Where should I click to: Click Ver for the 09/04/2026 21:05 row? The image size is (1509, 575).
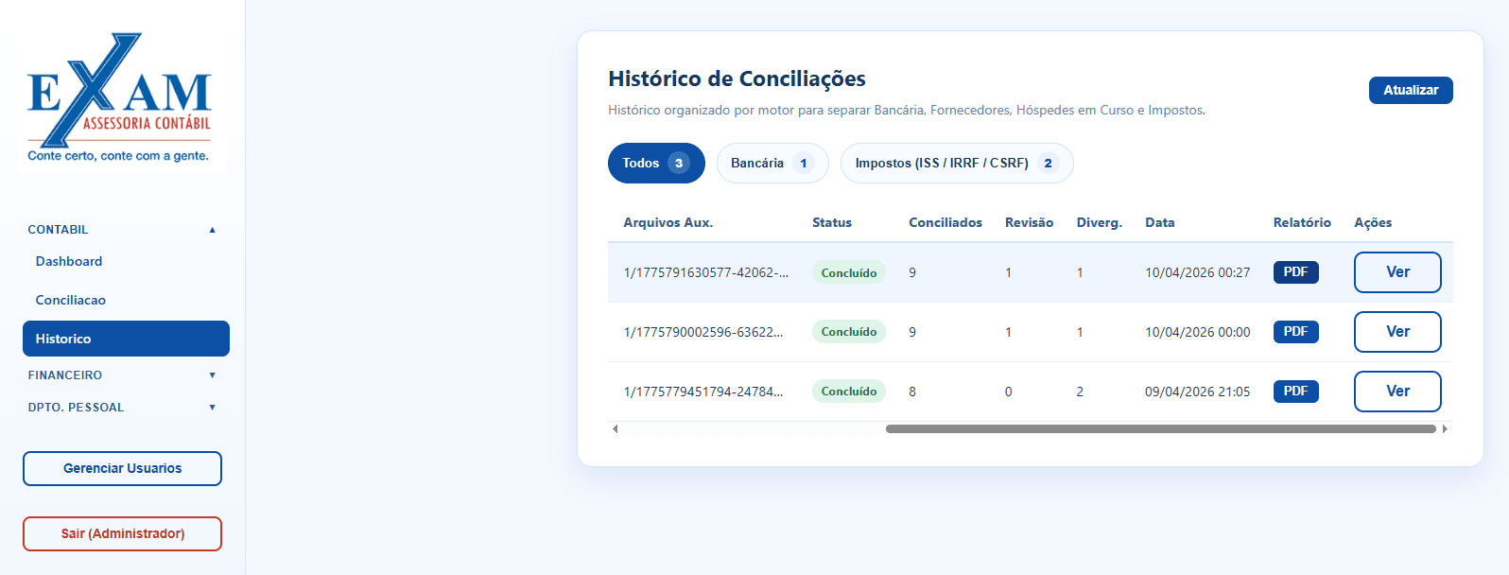click(x=1397, y=392)
